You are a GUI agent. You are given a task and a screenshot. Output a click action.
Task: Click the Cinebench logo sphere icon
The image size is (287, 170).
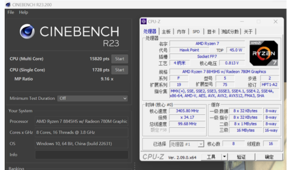tap(27, 31)
